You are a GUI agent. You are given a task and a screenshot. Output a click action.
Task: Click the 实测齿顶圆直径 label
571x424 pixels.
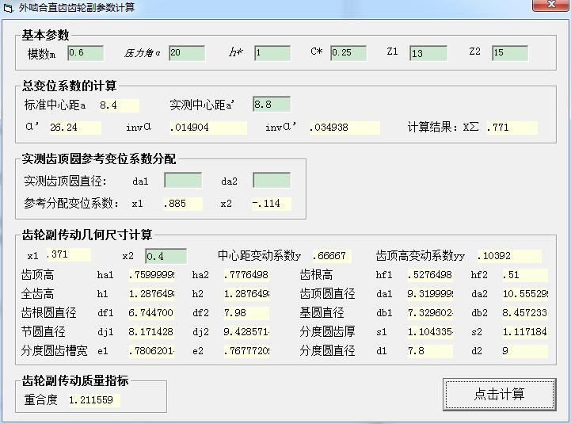(65, 181)
